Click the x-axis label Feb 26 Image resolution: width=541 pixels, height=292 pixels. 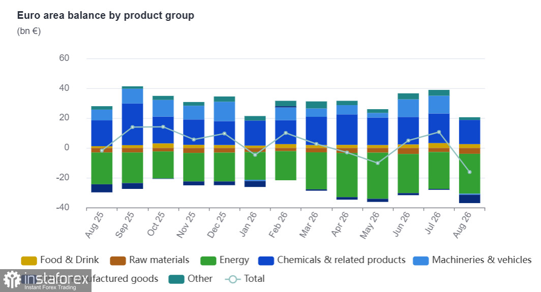click(278, 225)
